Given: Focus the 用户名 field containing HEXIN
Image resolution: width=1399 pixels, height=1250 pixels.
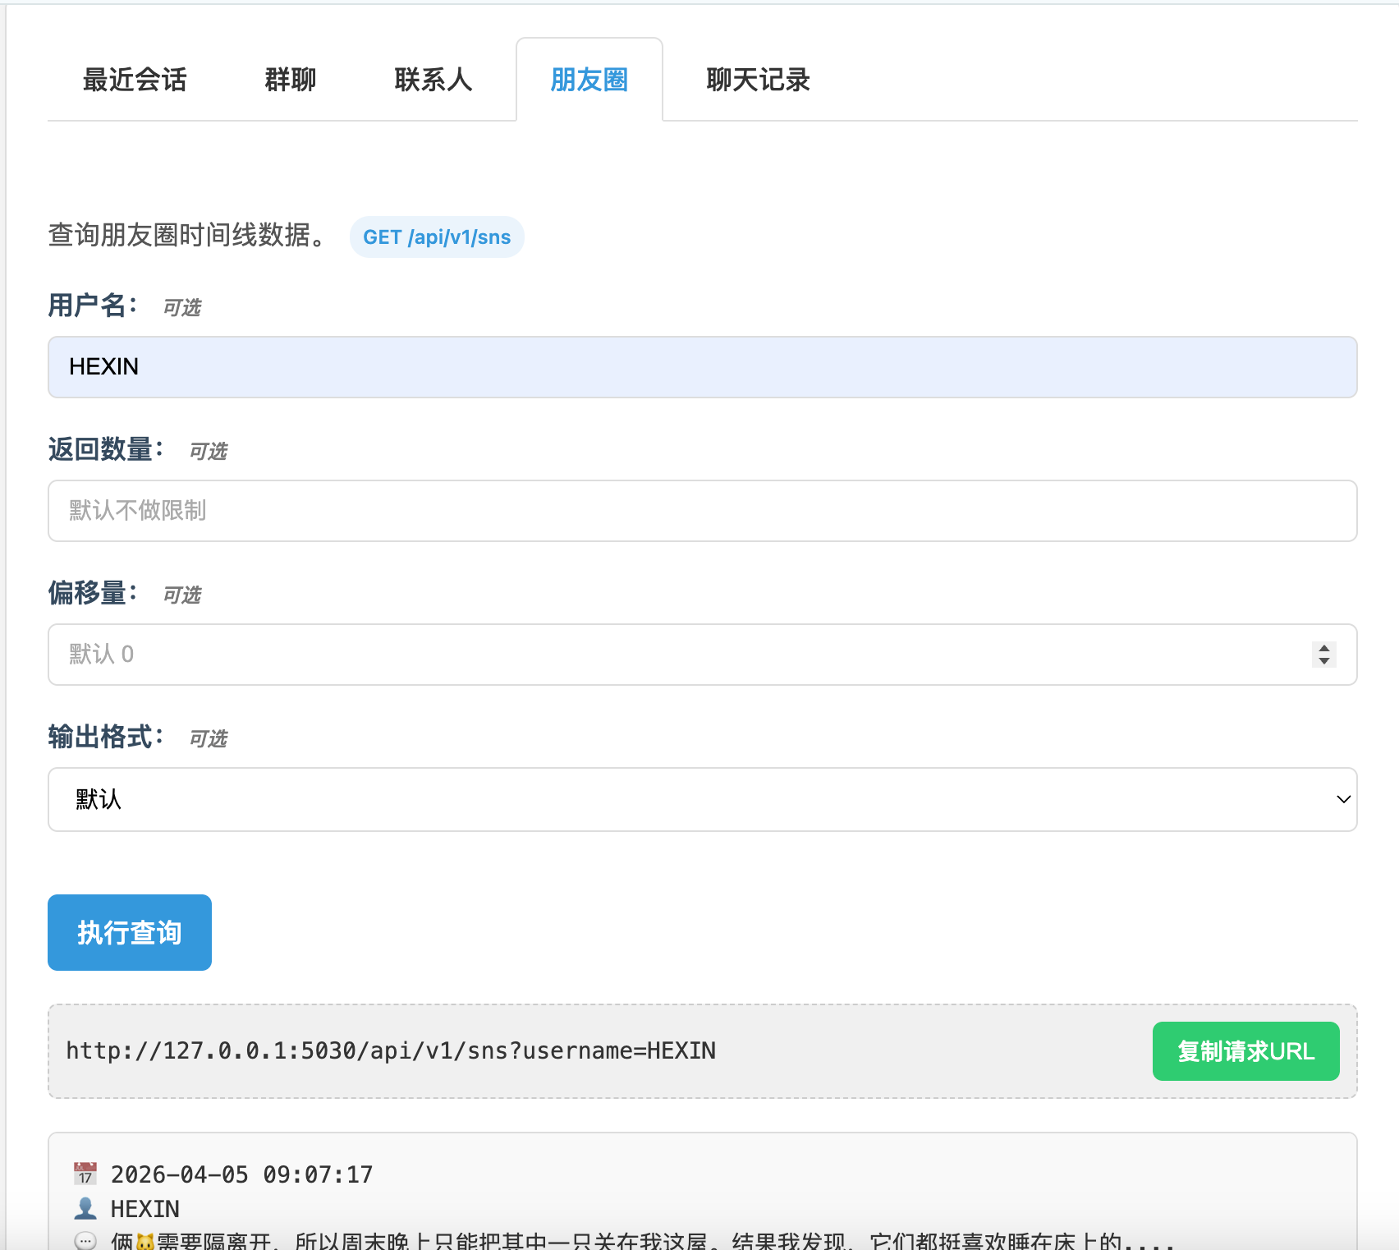Looking at the screenshot, I should click(702, 367).
